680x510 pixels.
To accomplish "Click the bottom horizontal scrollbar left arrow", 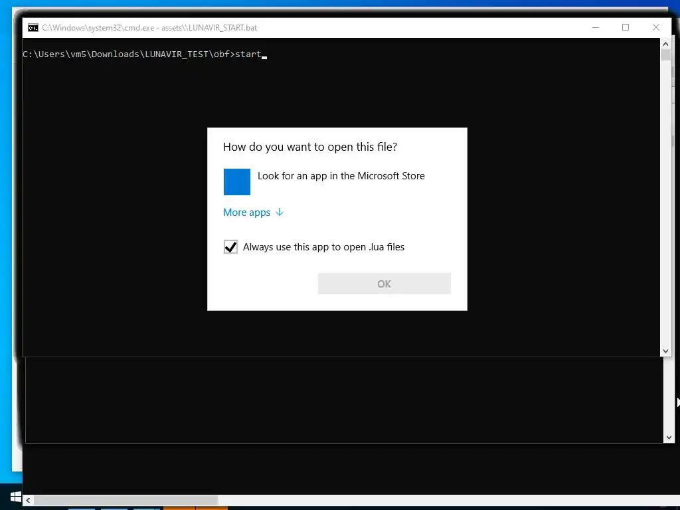I will click(28, 500).
